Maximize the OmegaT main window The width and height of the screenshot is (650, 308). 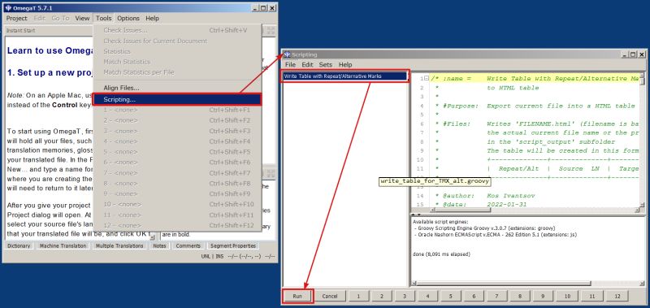[x=263, y=8]
